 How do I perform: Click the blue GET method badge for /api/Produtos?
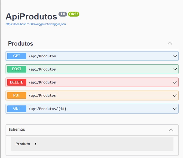pyautogui.click(x=17, y=56)
